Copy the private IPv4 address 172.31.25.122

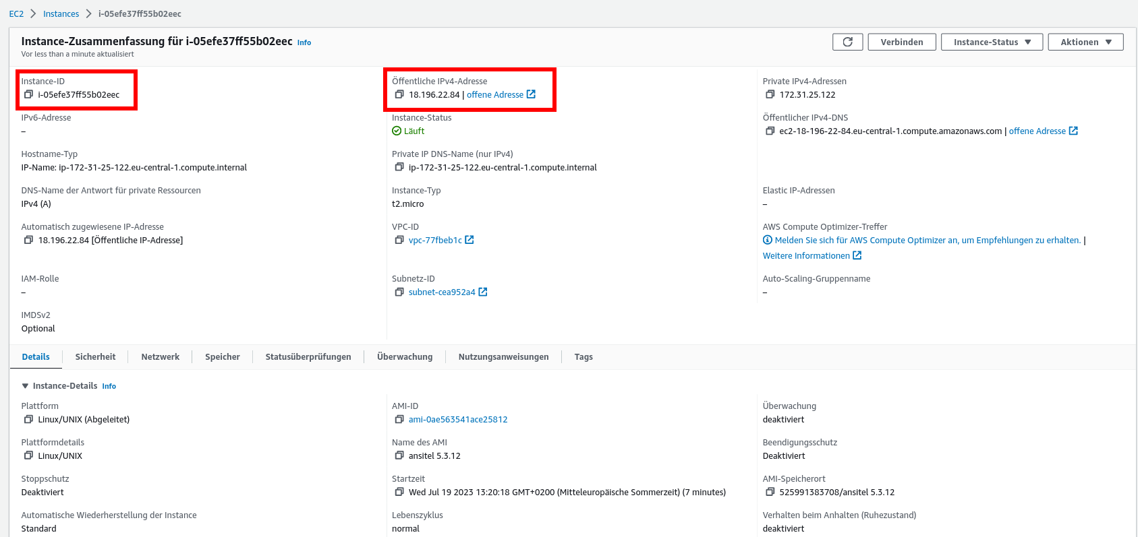(x=770, y=94)
